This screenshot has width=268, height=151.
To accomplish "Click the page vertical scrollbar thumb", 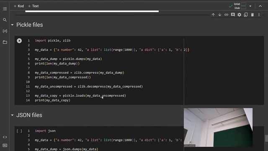I will pos(266,138).
